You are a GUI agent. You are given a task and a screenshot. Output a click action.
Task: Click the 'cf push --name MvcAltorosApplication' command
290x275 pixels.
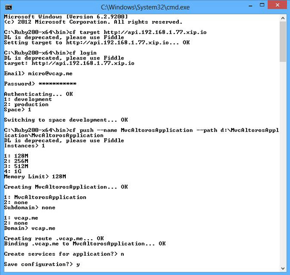tap(142, 132)
